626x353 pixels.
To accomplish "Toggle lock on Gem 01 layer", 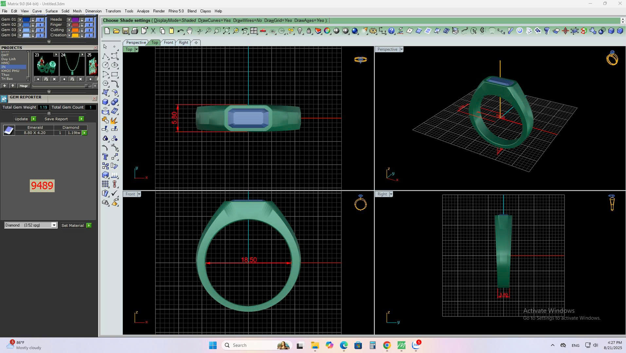I will (33, 20).
